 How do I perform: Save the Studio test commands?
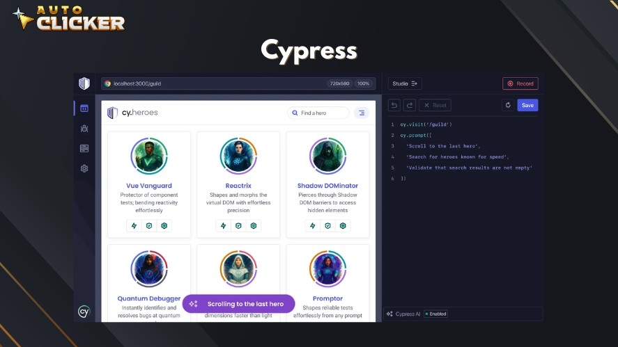pos(527,105)
